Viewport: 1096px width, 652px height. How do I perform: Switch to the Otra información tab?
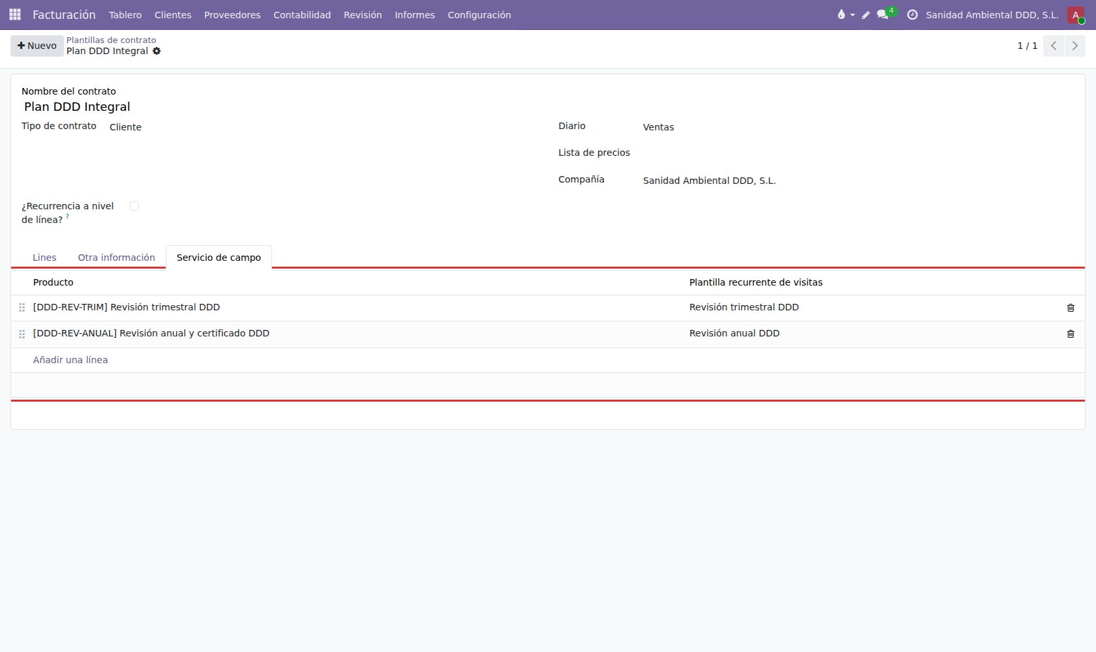(x=116, y=258)
